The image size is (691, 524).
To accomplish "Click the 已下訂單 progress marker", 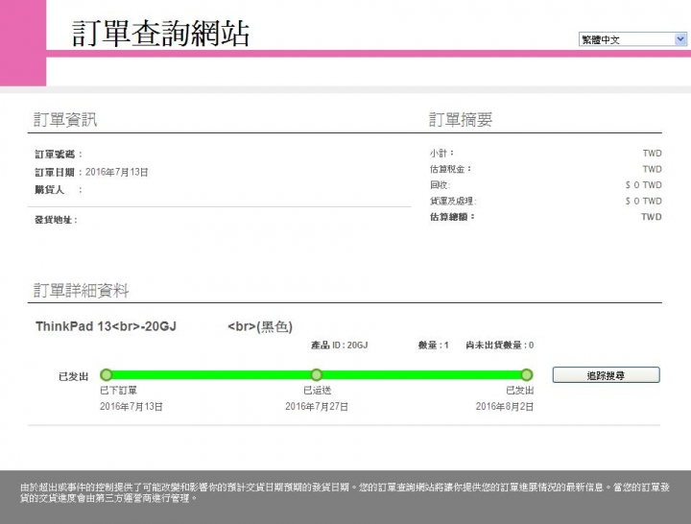I will click(x=107, y=375).
